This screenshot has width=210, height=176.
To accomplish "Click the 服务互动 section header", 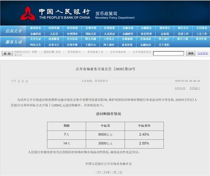I will click(x=14, y=42).
